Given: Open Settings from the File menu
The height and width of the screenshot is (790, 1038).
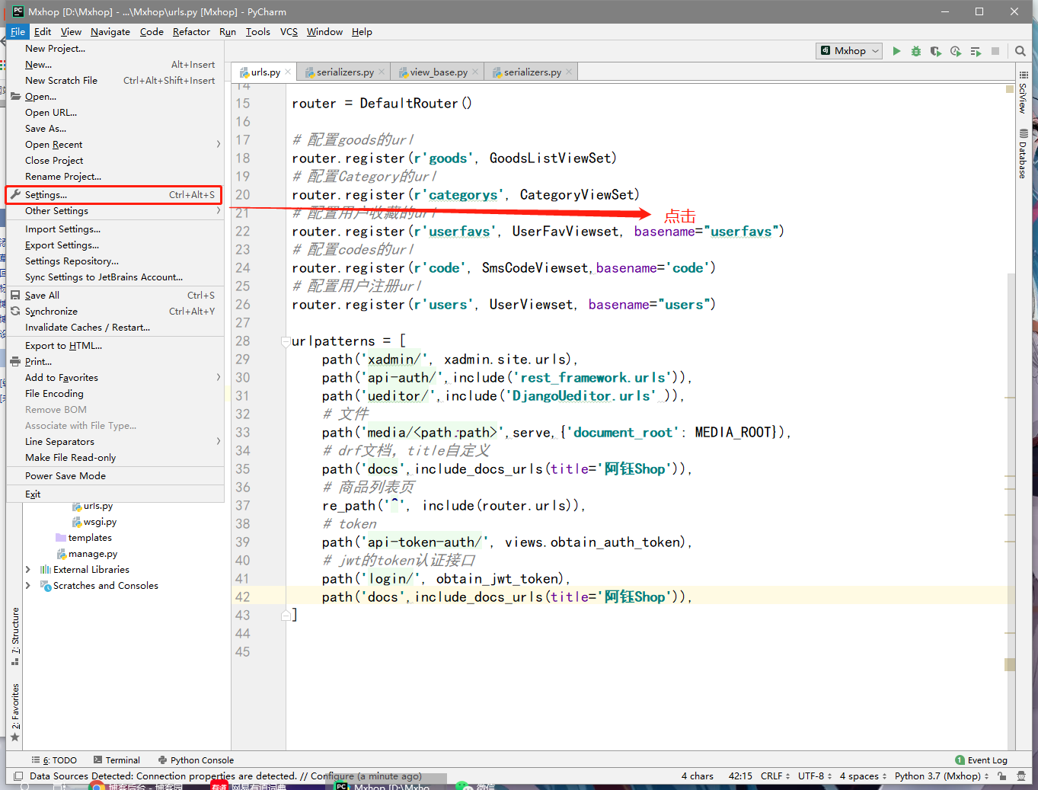Looking at the screenshot, I should [x=46, y=195].
